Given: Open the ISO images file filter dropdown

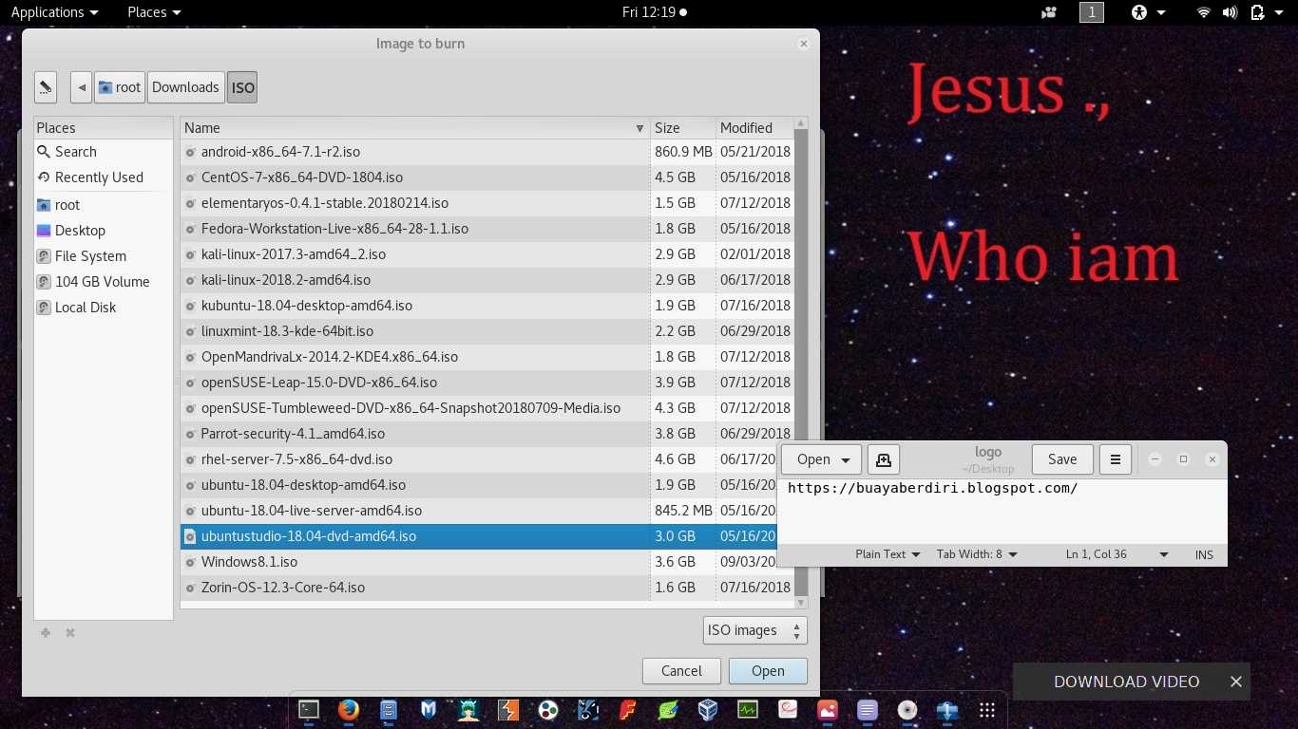Looking at the screenshot, I should pyautogui.click(x=755, y=630).
